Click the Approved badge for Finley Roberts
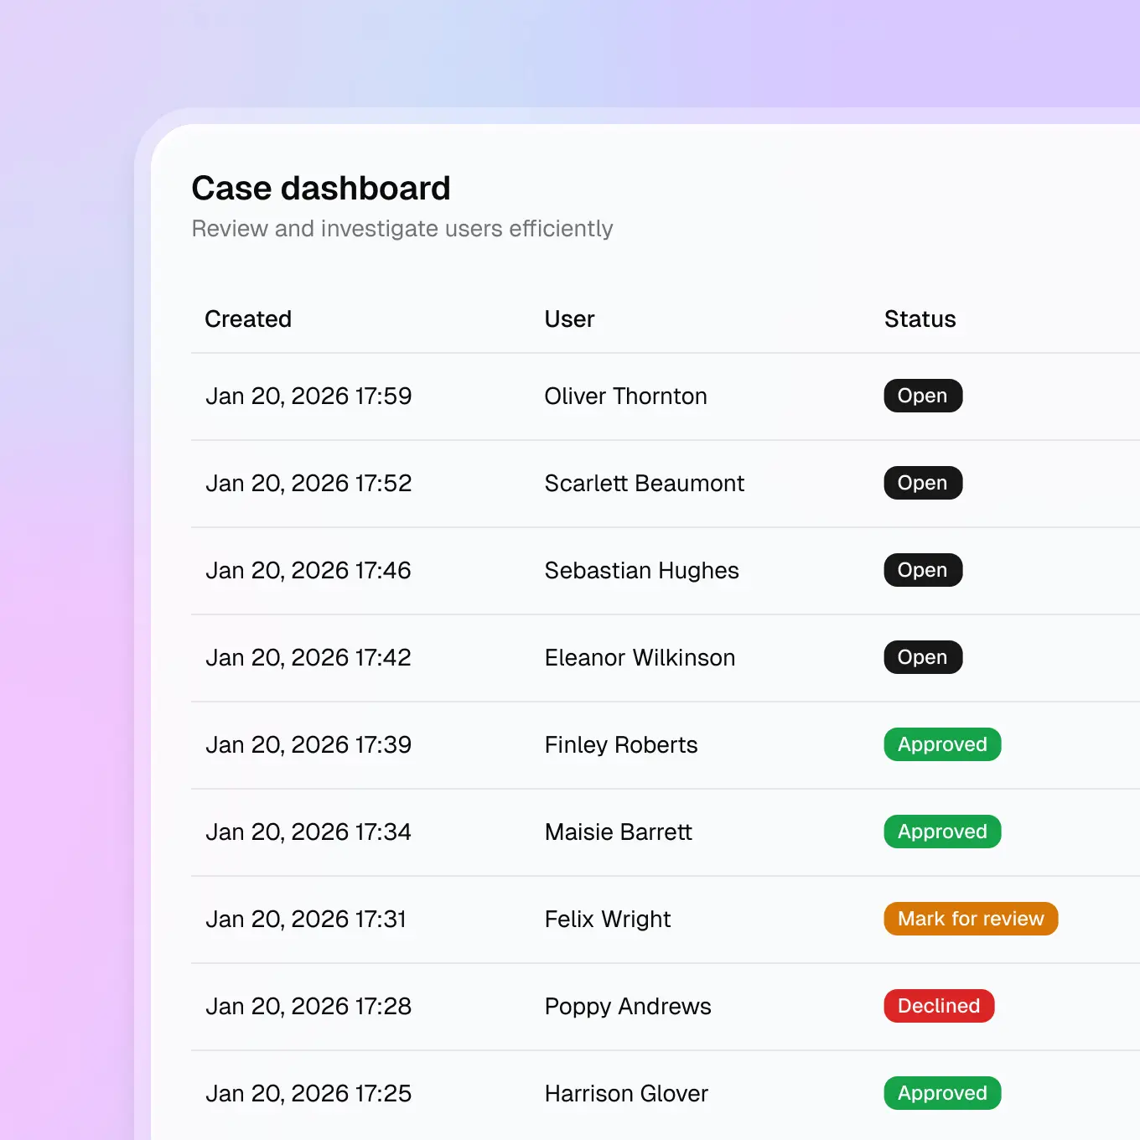The height and width of the screenshot is (1140, 1140). 941,744
